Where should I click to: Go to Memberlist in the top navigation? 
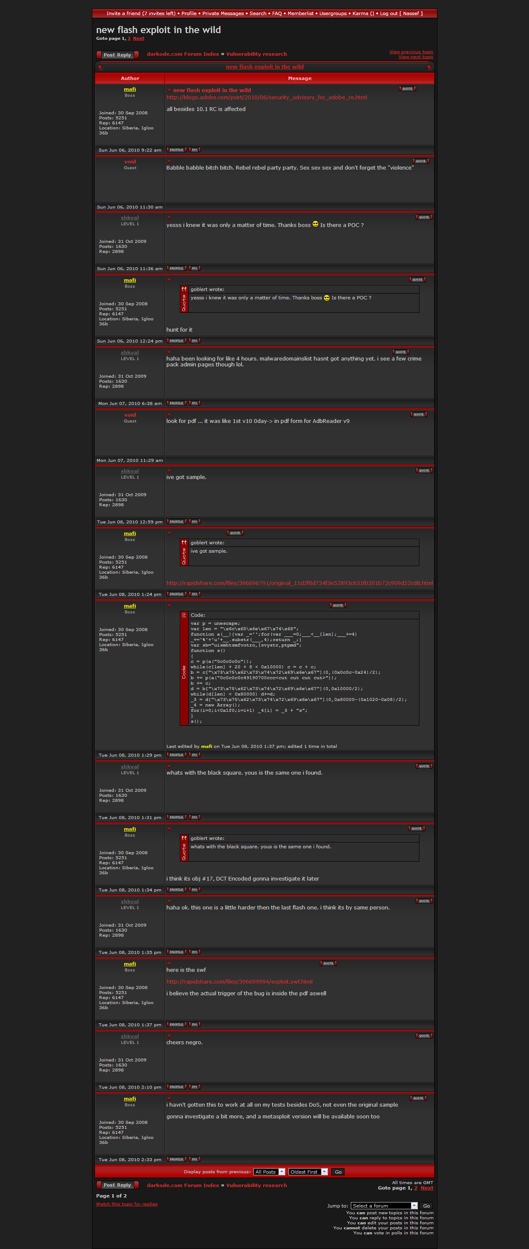tap(300, 13)
